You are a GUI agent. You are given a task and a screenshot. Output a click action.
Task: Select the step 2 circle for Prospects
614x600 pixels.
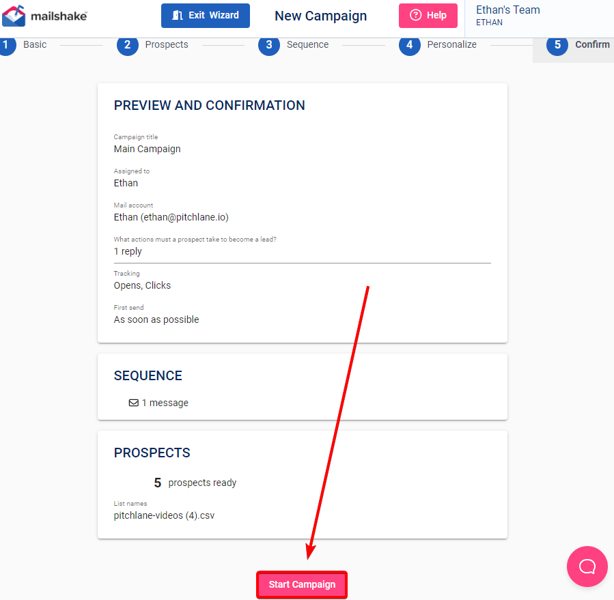pos(128,45)
